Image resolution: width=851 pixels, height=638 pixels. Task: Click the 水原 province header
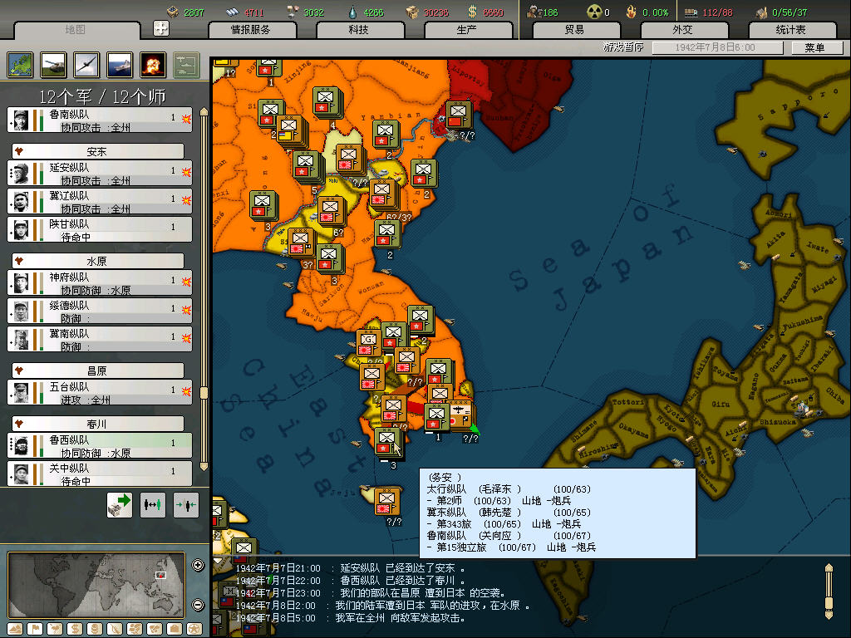tap(98, 261)
